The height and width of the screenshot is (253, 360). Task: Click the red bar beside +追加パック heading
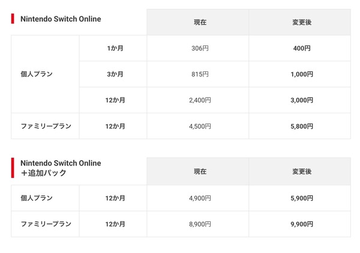[x=13, y=168]
